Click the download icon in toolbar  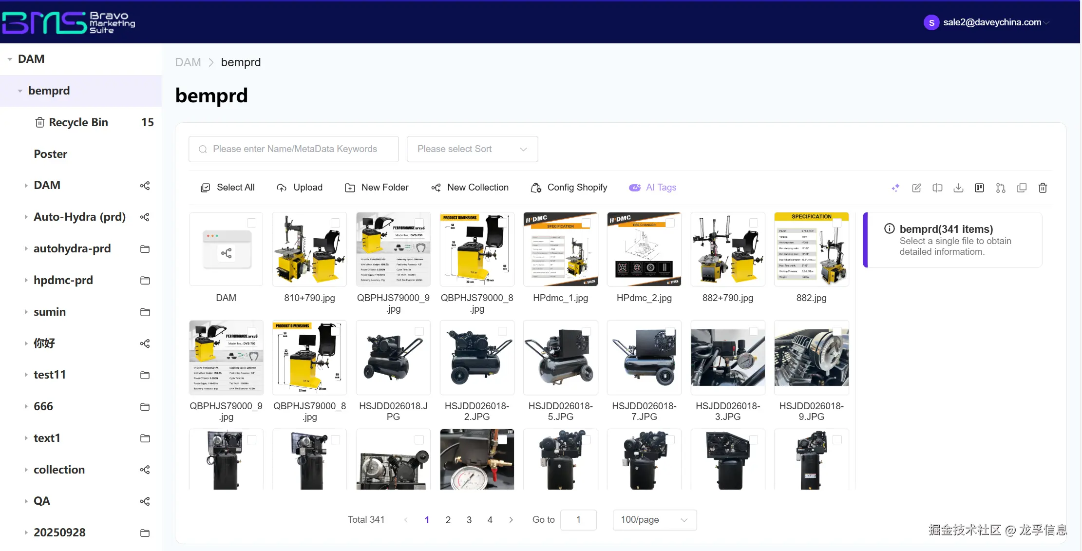pos(958,188)
